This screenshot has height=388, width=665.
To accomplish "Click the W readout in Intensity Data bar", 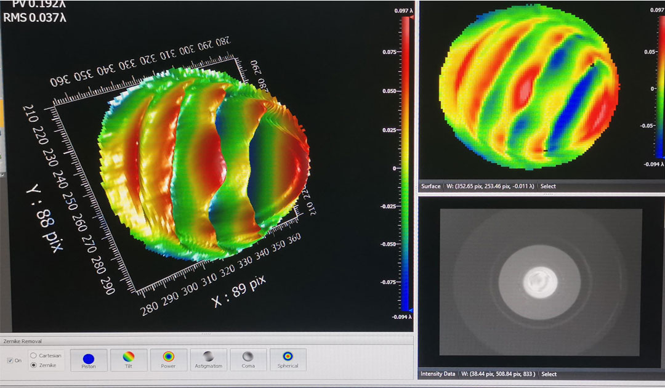I will click(499, 374).
